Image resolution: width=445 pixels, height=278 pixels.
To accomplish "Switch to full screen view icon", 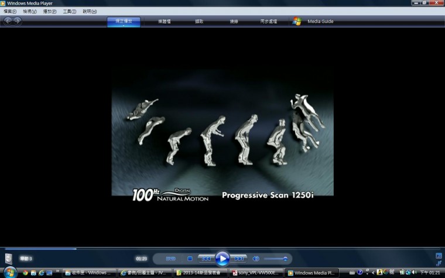I will click(439, 256).
